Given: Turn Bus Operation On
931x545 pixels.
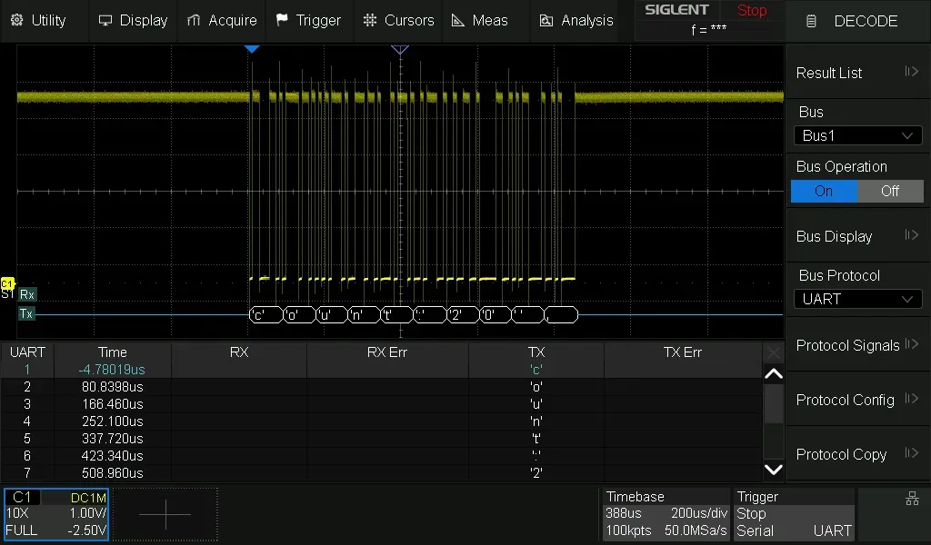Looking at the screenshot, I should point(824,191).
